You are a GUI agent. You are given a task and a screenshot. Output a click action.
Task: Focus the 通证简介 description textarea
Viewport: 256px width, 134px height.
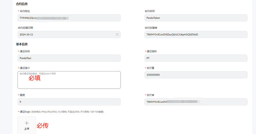point(69,80)
